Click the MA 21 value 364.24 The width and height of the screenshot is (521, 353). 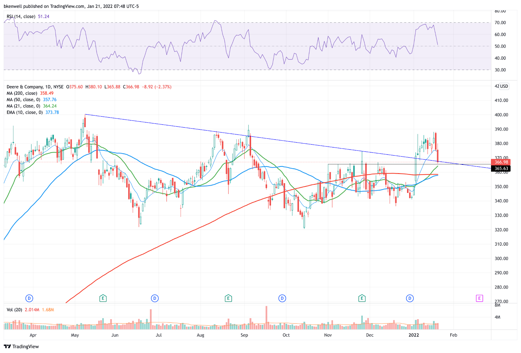50,106
